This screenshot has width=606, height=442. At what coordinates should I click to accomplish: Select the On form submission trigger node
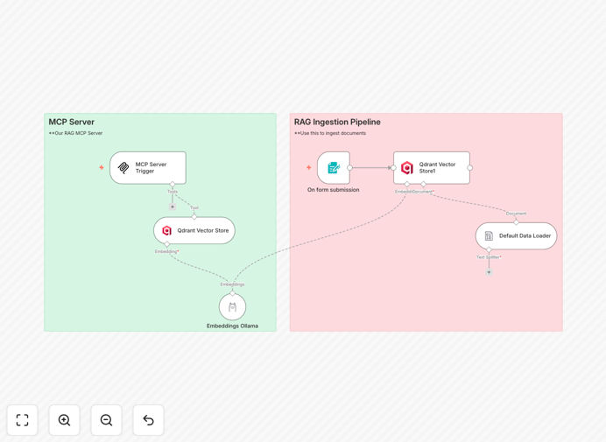(x=334, y=168)
